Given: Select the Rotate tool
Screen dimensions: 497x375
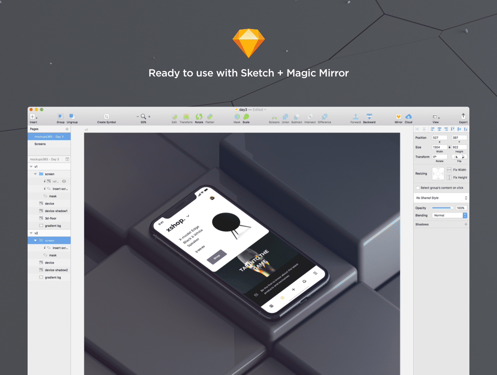Looking at the screenshot, I should (199, 117).
